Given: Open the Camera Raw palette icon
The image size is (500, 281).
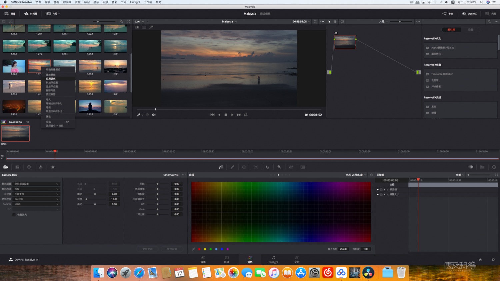Looking at the screenshot, I should (6, 167).
